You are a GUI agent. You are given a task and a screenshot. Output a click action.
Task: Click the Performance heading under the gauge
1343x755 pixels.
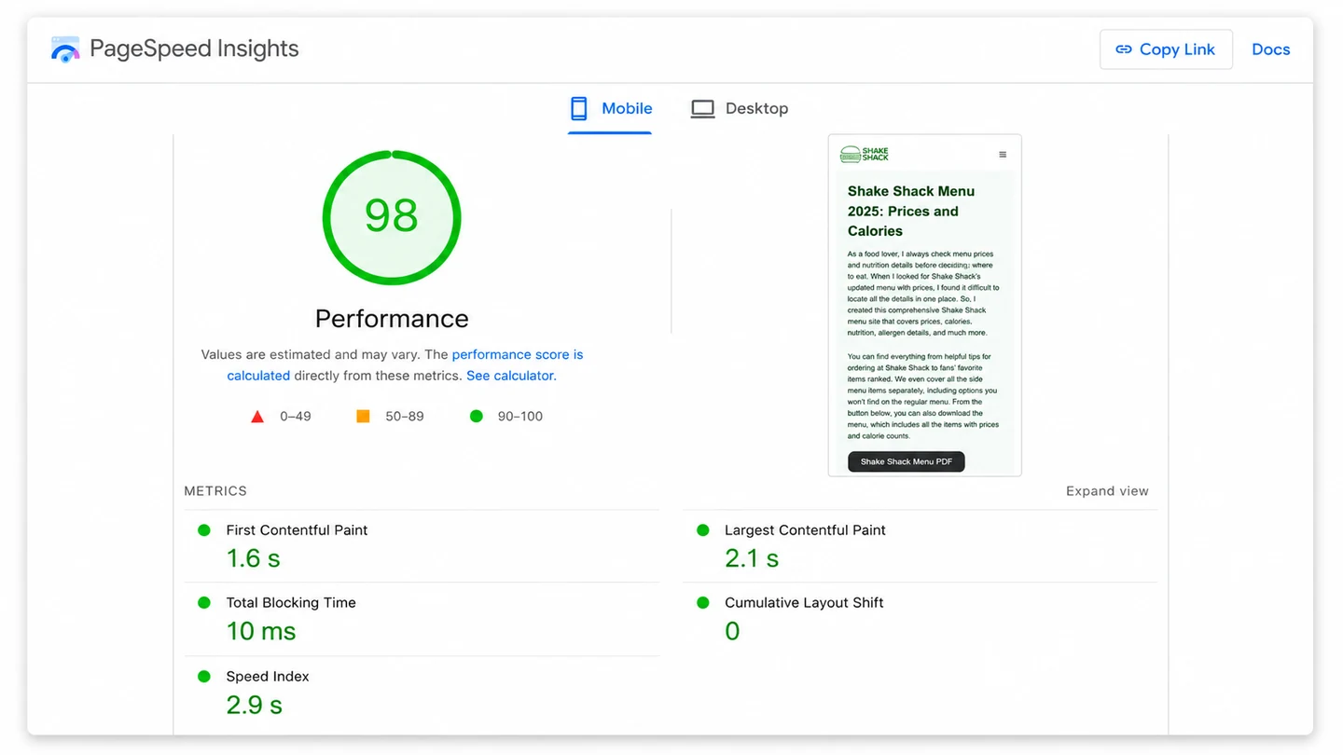(x=392, y=319)
